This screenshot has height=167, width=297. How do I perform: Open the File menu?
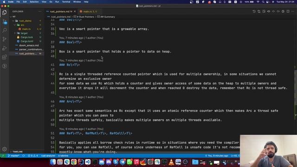(18, 2)
